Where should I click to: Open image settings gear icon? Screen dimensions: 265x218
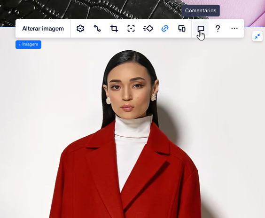click(x=80, y=29)
